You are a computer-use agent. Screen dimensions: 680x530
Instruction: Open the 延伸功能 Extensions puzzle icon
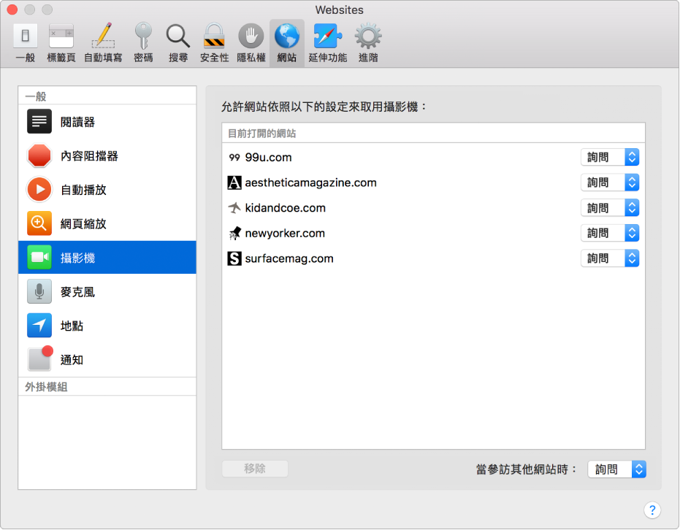327,36
